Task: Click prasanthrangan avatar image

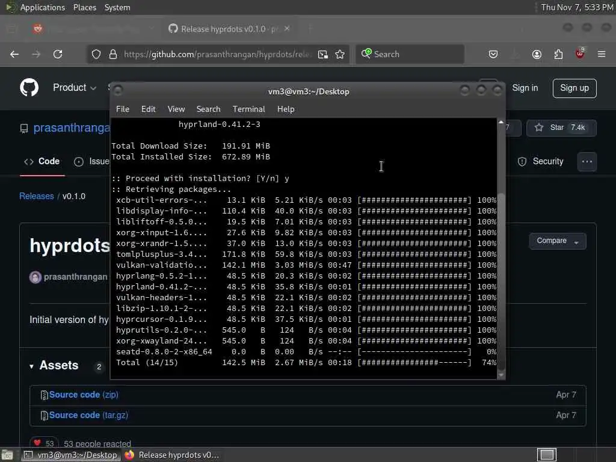Action: click(35, 277)
